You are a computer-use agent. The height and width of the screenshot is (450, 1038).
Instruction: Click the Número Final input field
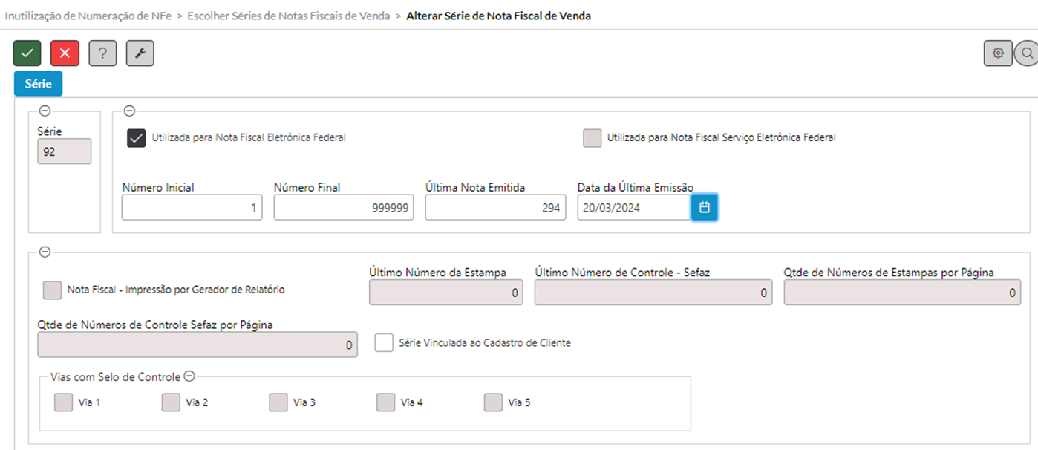click(343, 208)
